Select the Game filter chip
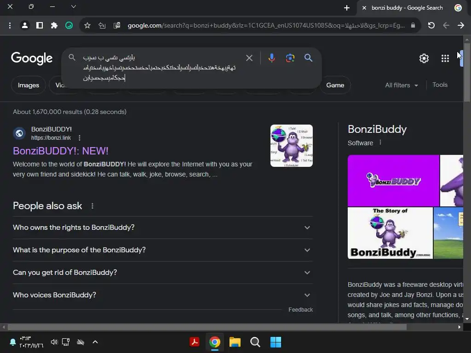The height and width of the screenshot is (353, 471). pos(335,85)
